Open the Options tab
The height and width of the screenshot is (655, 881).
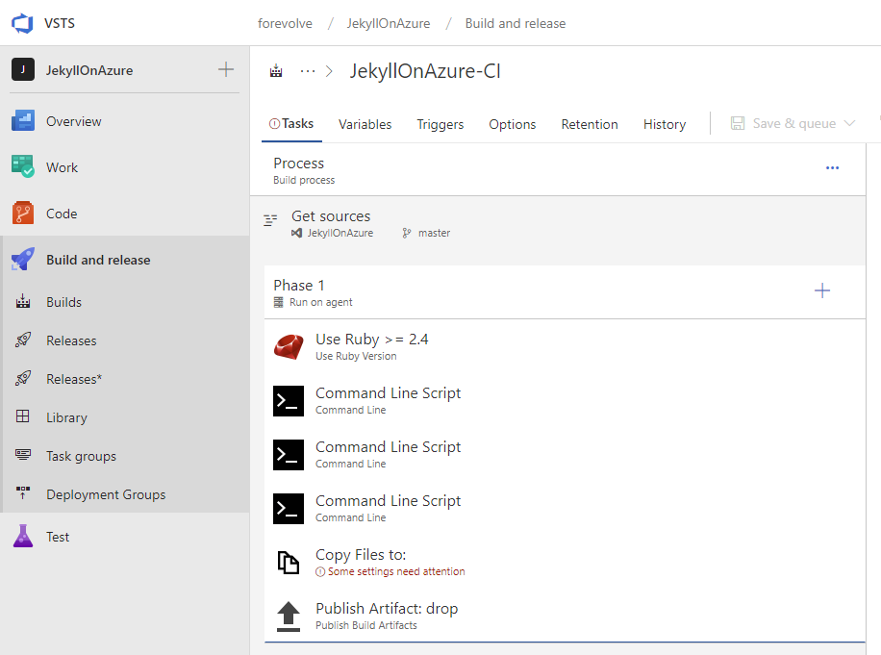click(x=513, y=125)
